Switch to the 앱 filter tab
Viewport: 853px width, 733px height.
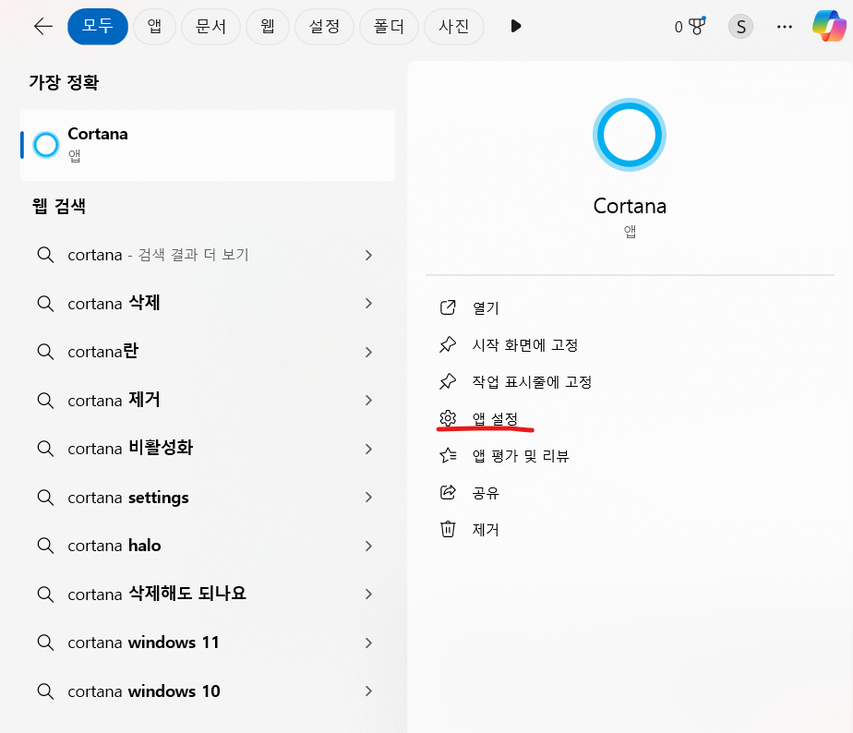pyautogui.click(x=154, y=26)
